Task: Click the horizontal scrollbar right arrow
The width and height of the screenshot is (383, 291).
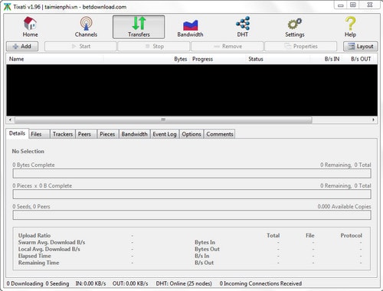Action: [x=374, y=119]
